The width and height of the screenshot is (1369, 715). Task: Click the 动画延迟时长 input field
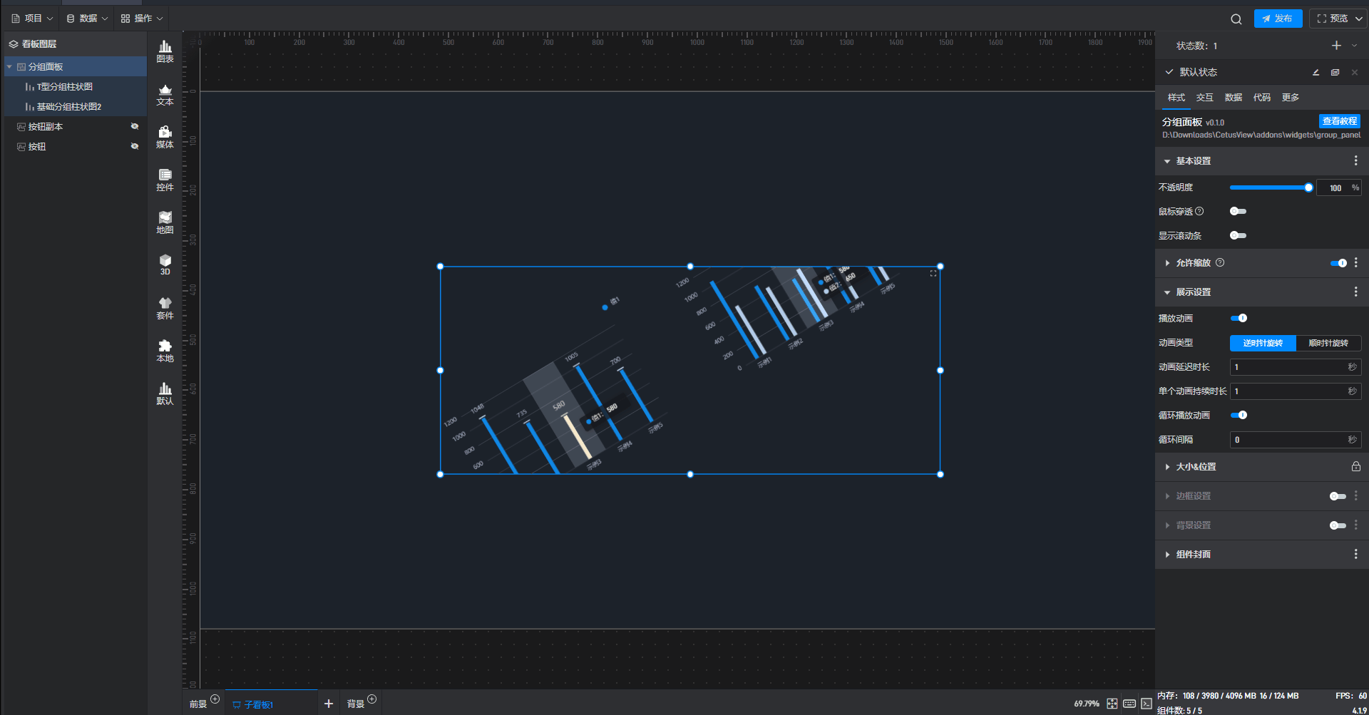pyautogui.click(x=1296, y=367)
